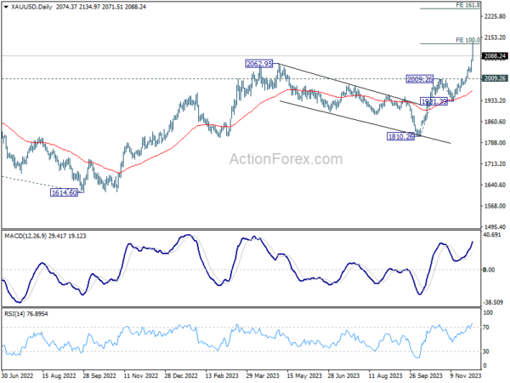
Task: Select the 1614.60 low price label
Action: [x=65, y=192]
